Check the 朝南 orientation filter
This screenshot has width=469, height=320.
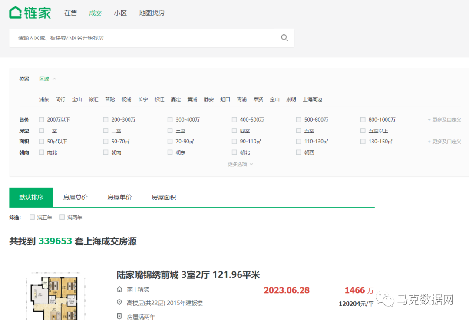pos(106,152)
